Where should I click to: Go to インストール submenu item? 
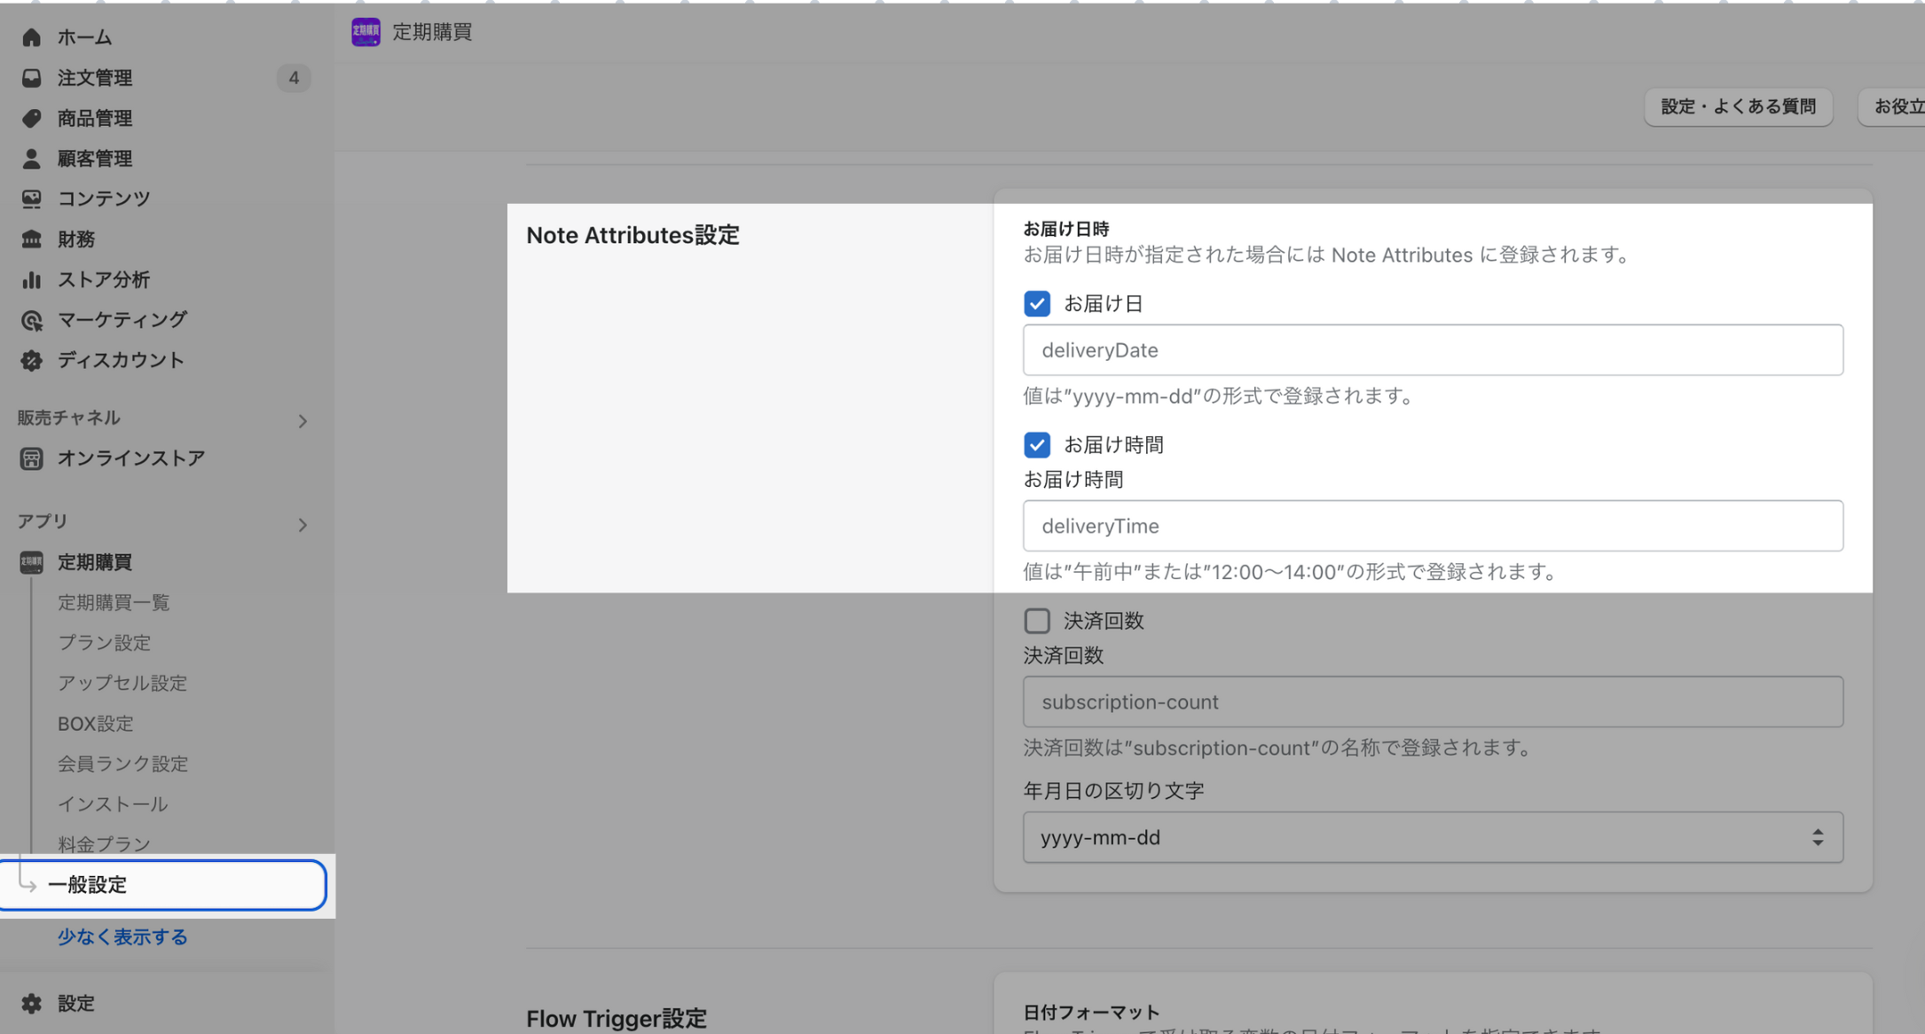pos(113,804)
